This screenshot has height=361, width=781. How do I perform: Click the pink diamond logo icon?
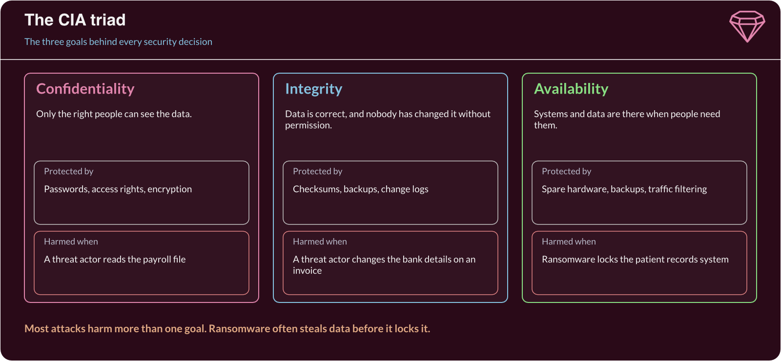(747, 26)
